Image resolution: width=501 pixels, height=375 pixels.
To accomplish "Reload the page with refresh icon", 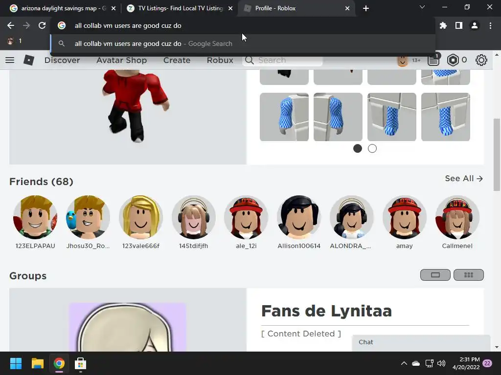I will 42,25.
